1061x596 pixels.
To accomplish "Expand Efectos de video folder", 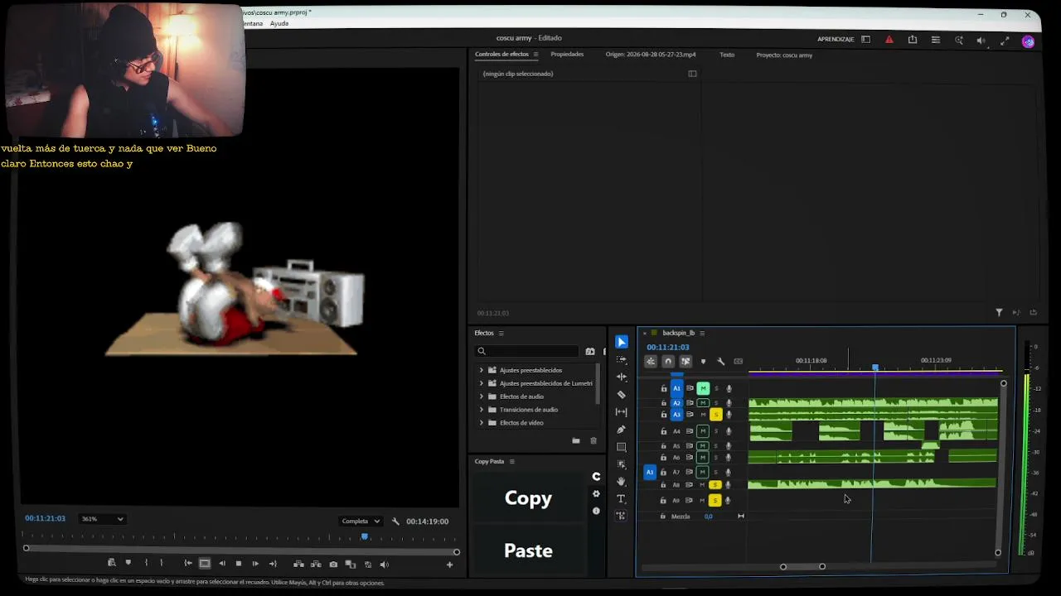I will (482, 423).
